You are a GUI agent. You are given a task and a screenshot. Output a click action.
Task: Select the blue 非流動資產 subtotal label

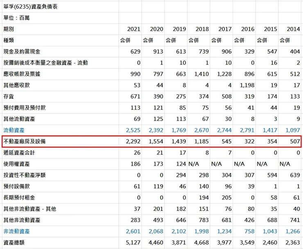point(16,231)
